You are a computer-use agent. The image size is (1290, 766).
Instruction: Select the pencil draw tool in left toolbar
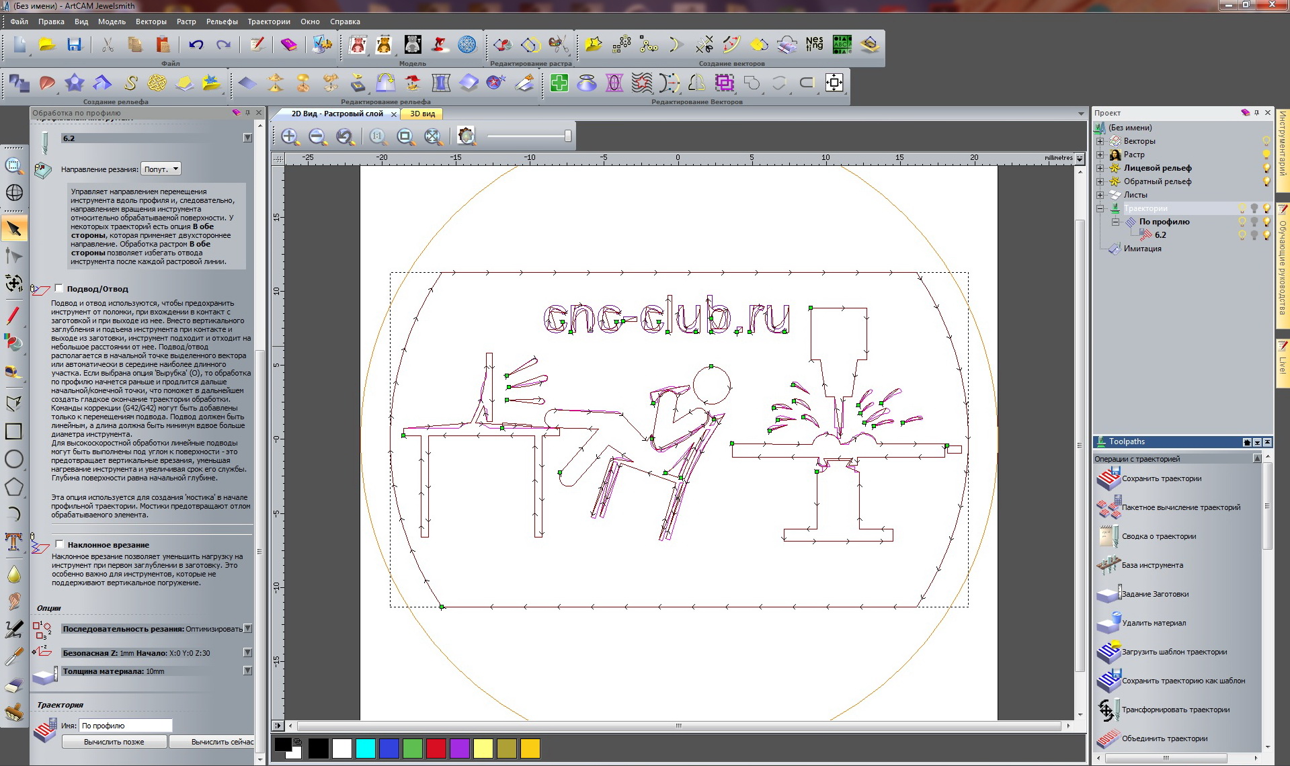[14, 315]
